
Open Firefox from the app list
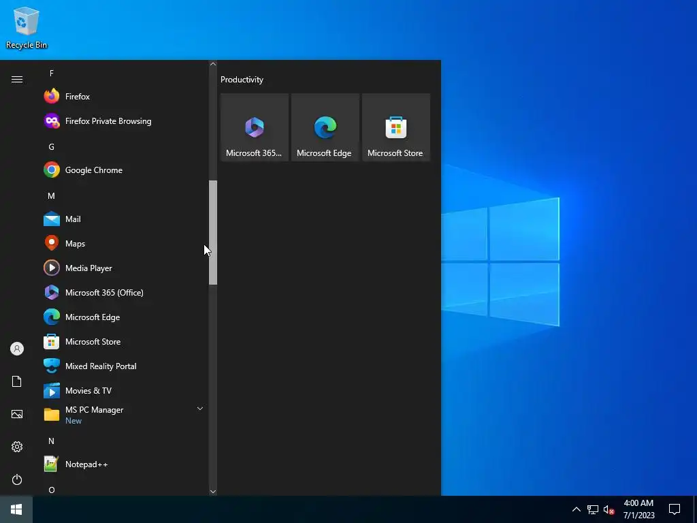pyautogui.click(x=124, y=97)
